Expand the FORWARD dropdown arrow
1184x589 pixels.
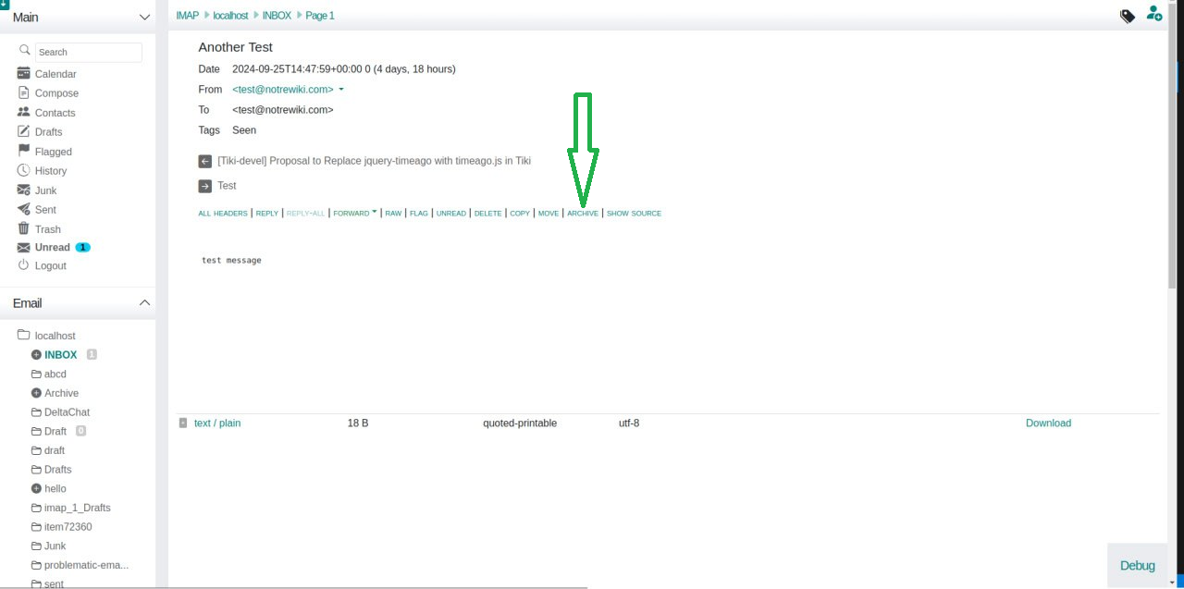coord(374,211)
